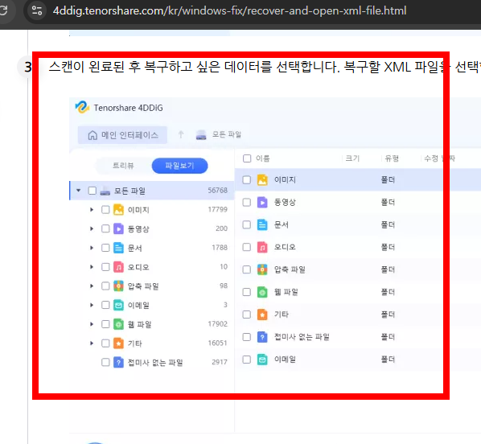Click the 기타 folder icon in the file list
This screenshot has height=444, width=481.
[x=262, y=314]
